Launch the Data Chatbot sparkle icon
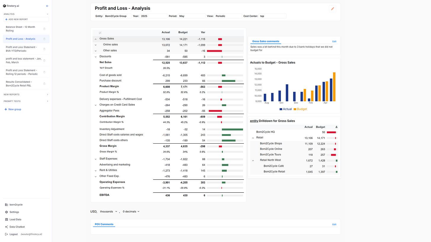 pyautogui.click(x=7, y=227)
